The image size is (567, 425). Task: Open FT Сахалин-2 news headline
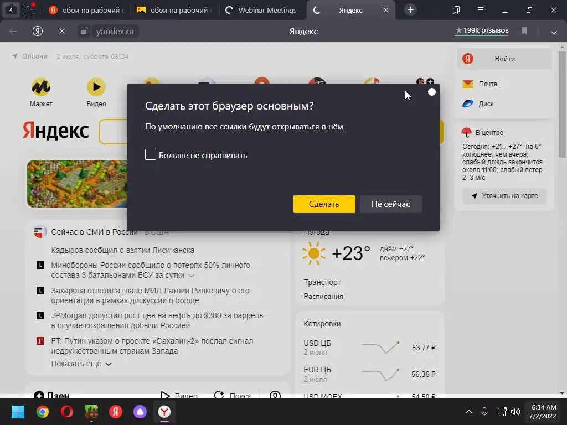[x=152, y=346]
